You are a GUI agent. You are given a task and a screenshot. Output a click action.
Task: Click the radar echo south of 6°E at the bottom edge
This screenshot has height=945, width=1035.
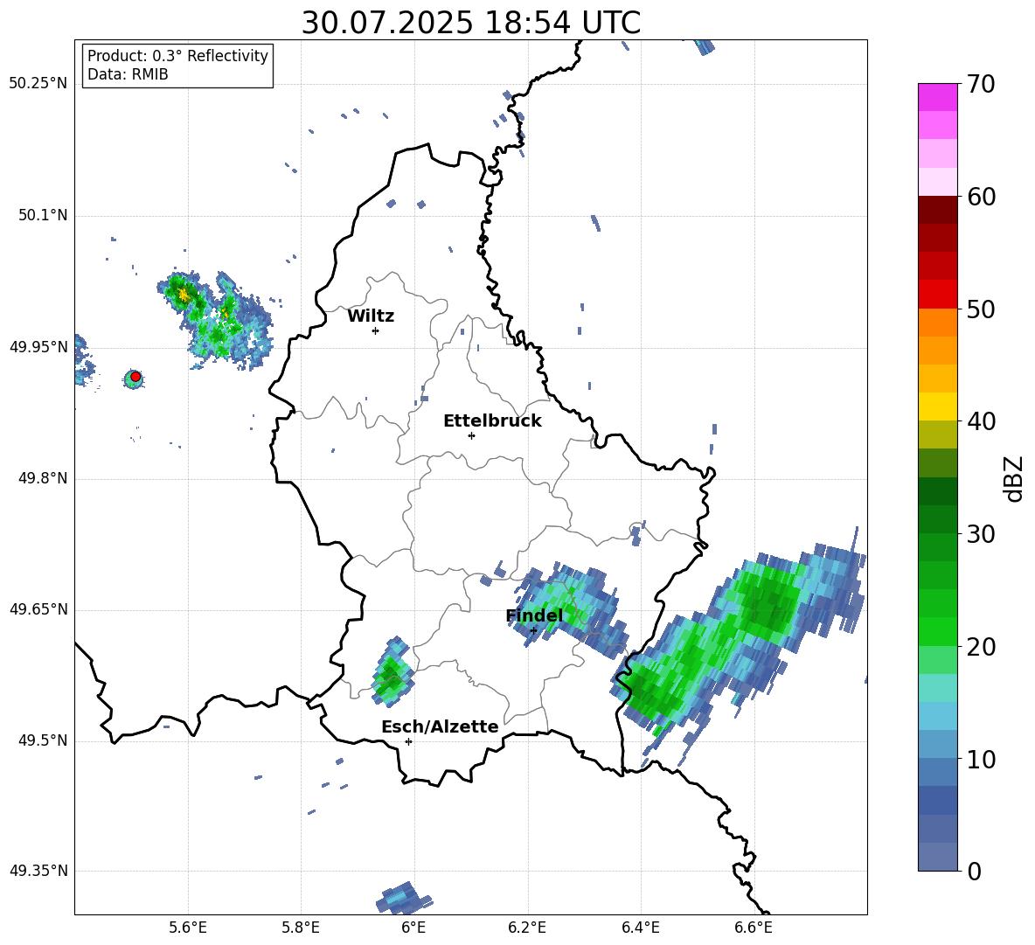coord(404,898)
